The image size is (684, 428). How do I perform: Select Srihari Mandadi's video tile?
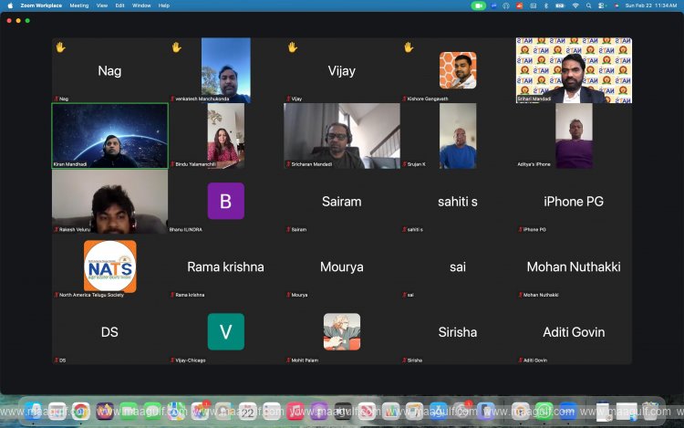574,70
